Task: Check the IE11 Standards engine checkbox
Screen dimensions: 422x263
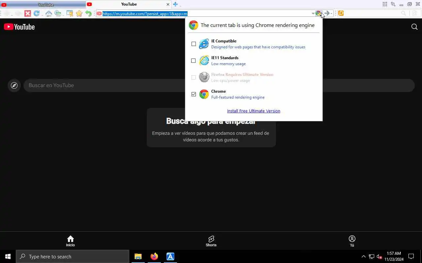Action: coord(194,61)
